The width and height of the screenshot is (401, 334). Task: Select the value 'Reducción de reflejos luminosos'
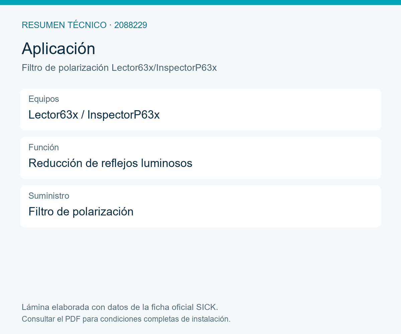coord(110,163)
